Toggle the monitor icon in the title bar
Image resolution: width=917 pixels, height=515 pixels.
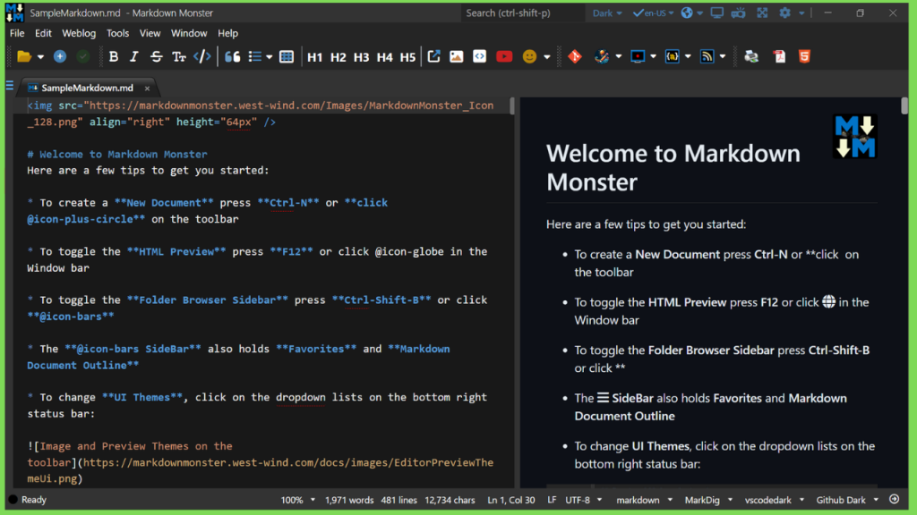pos(717,13)
